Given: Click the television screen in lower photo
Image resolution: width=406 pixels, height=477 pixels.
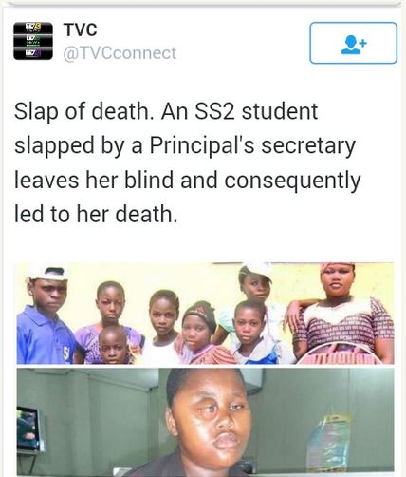Looking at the screenshot, I should [x=30, y=429].
